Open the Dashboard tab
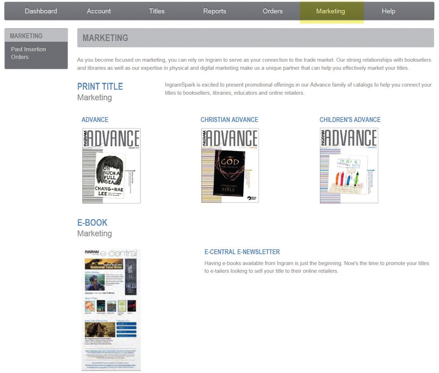This screenshot has width=439, height=373. [x=41, y=11]
